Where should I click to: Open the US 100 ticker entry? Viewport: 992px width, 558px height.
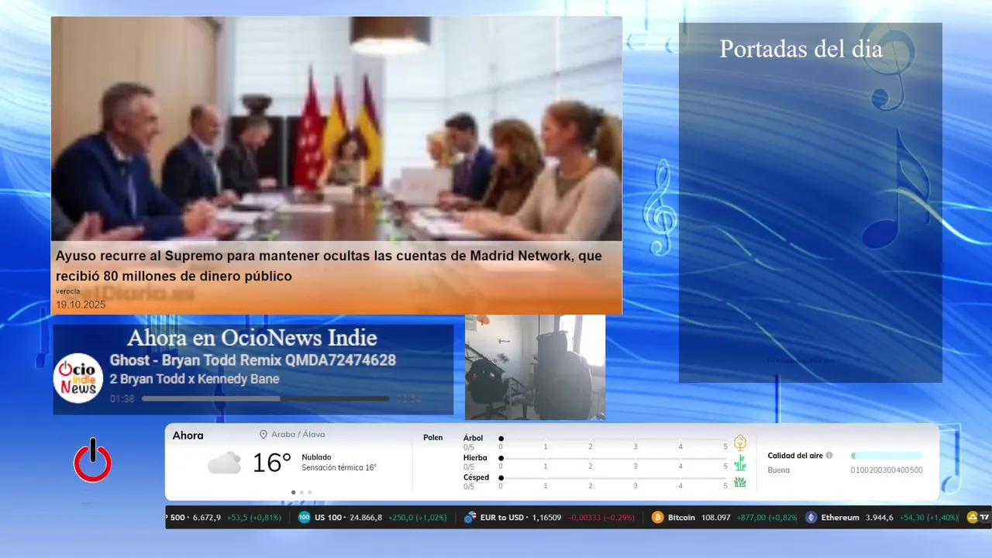coord(372,518)
